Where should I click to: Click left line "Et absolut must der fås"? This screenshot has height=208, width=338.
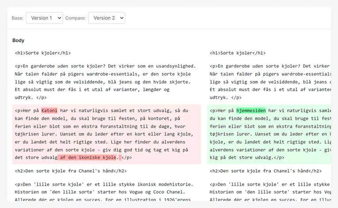(53, 89)
